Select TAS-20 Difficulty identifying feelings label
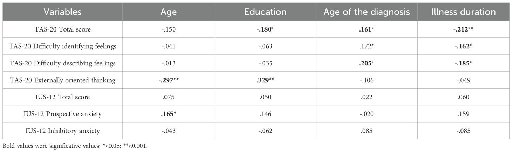Viewport: 512px width, 152px height. tap(62, 46)
